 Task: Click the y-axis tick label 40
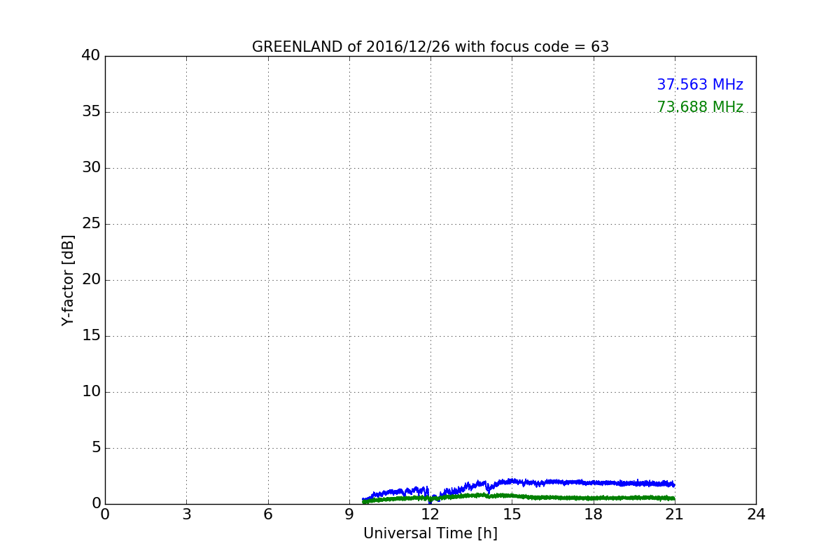click(91, 56)
